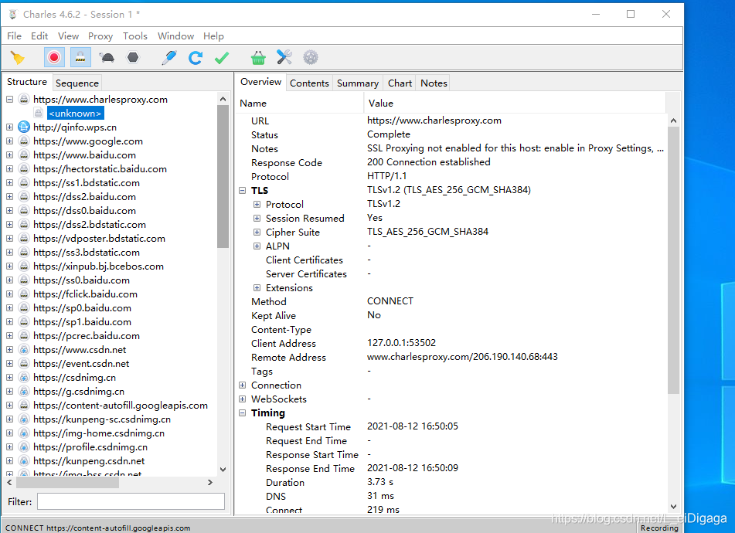
Task: Expand the Cipher Suite row
Action: click(257, 233)
